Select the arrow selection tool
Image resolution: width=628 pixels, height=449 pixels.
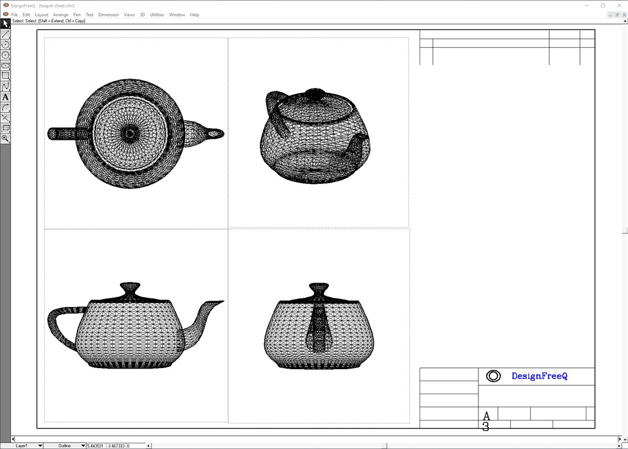click(6, 23)
